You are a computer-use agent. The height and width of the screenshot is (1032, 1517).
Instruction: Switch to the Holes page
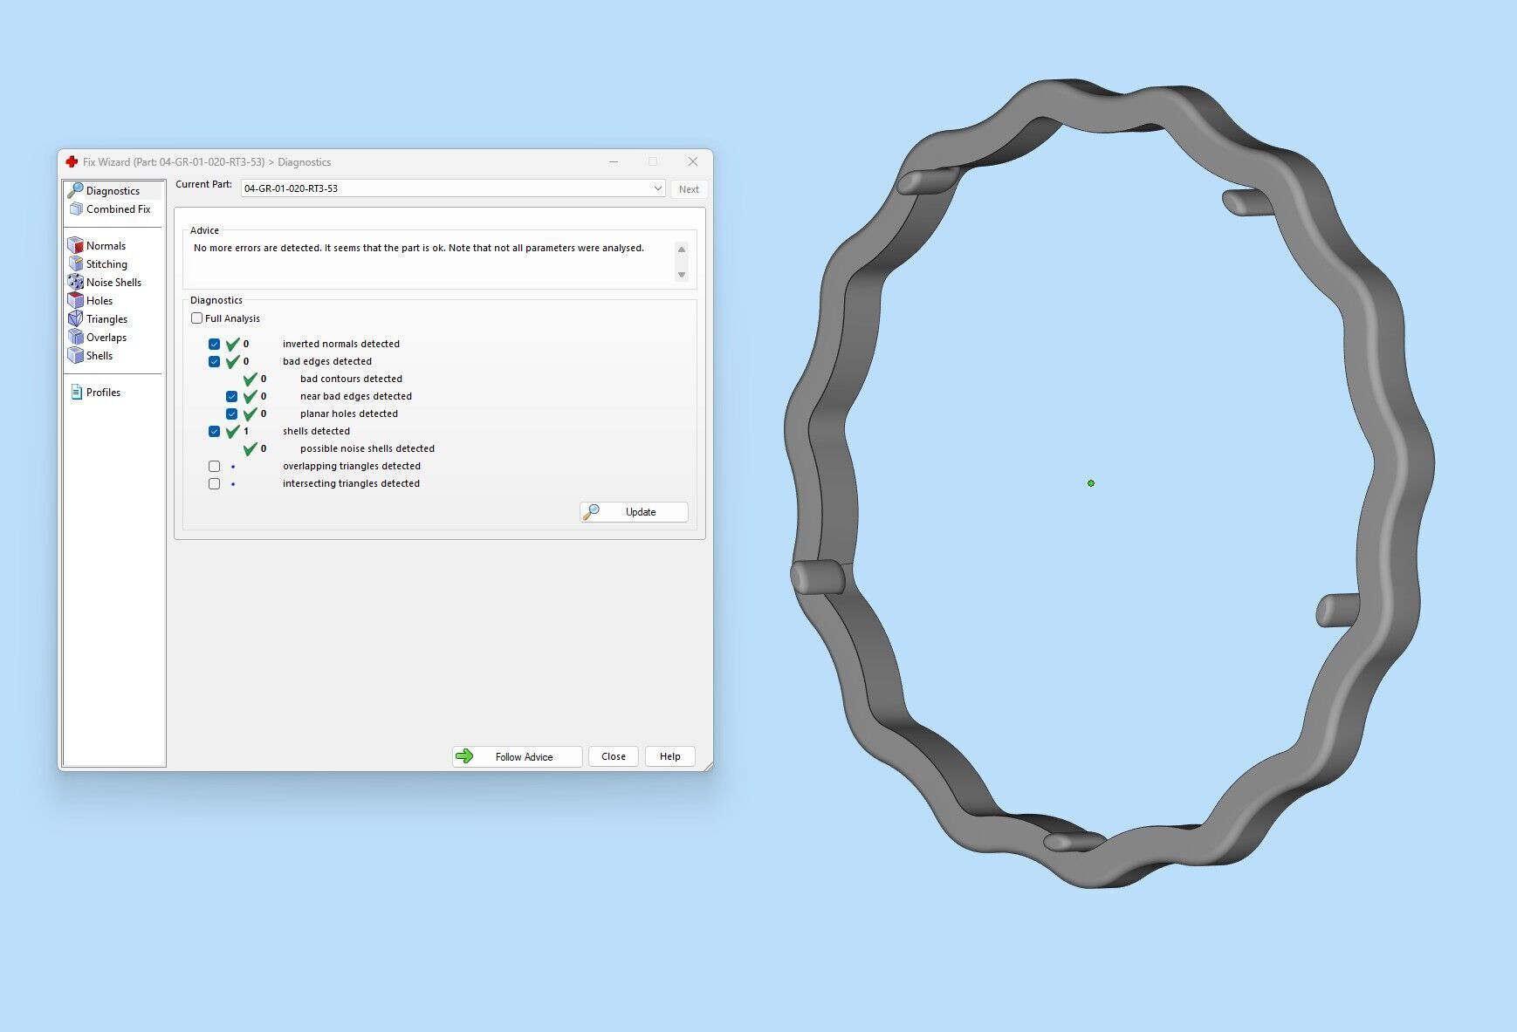click(100, 301)
